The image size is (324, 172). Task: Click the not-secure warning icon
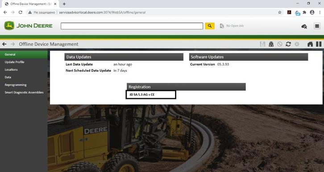point(30,12)
